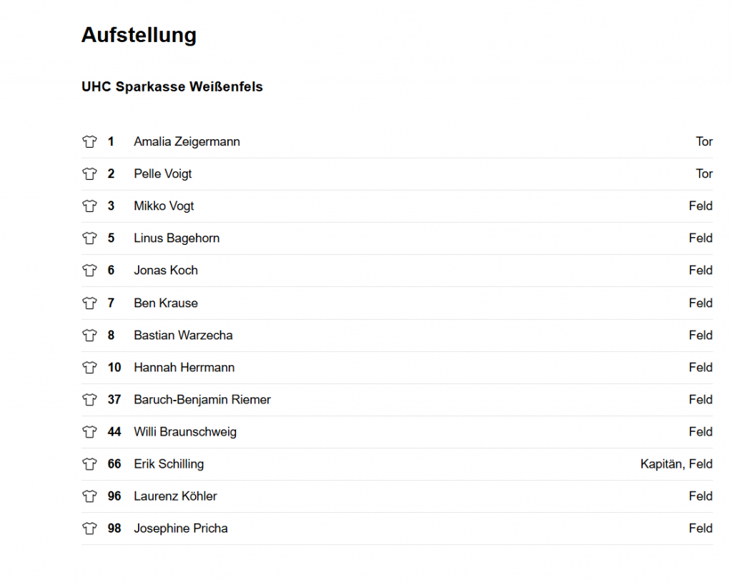Click jersey icon next to Pelle Voigt
The height and width of the screenshot is (587, 732).
click(89, 174)
